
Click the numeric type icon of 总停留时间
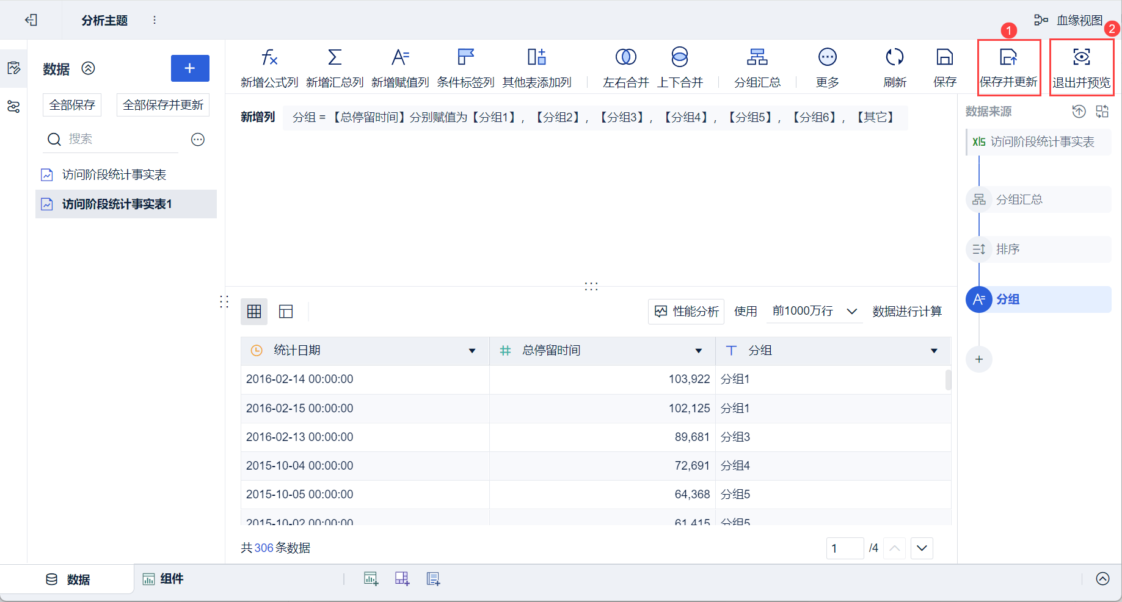[x=505, y=351]
